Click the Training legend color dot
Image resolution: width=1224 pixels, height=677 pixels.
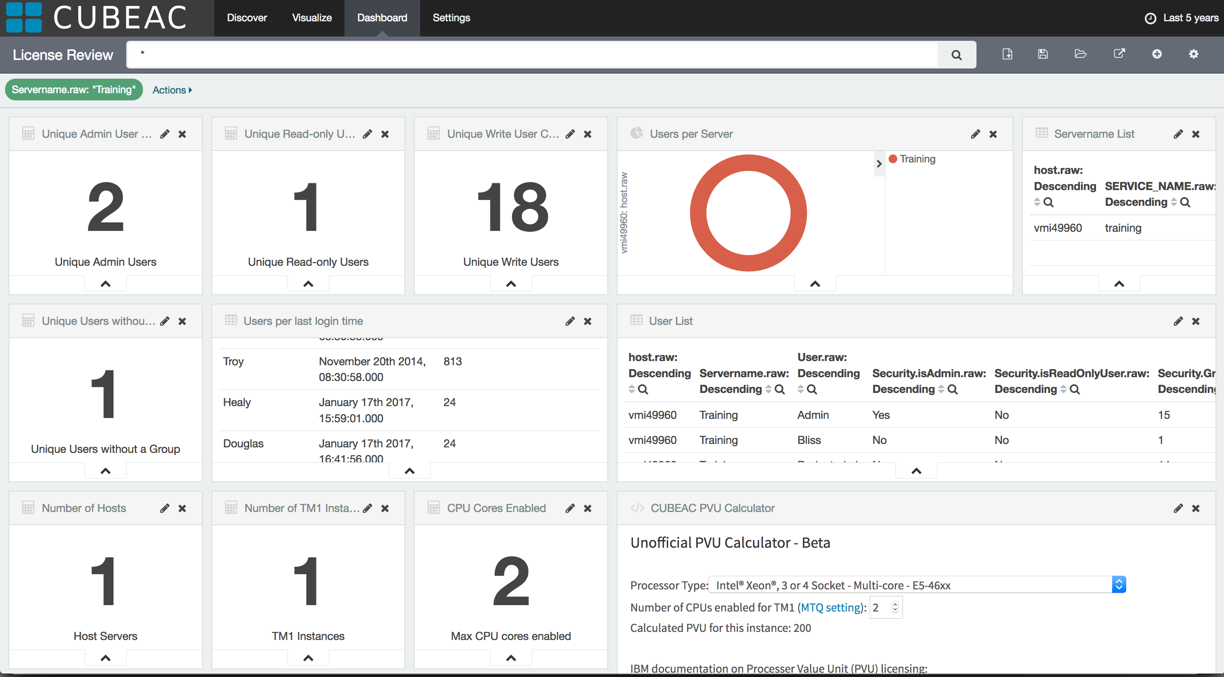892,159
